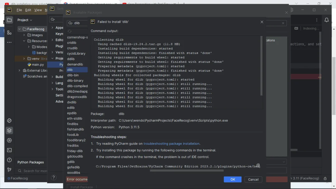Click the PyCharm main menu logo
Screen dimensions: 336x189
(x=9, y=10)
